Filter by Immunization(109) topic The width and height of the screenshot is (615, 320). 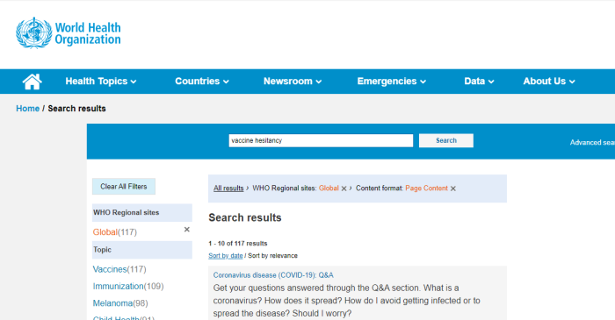(x=128, y=286)
